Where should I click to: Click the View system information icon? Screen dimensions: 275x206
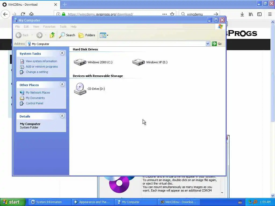click(22, 61)
